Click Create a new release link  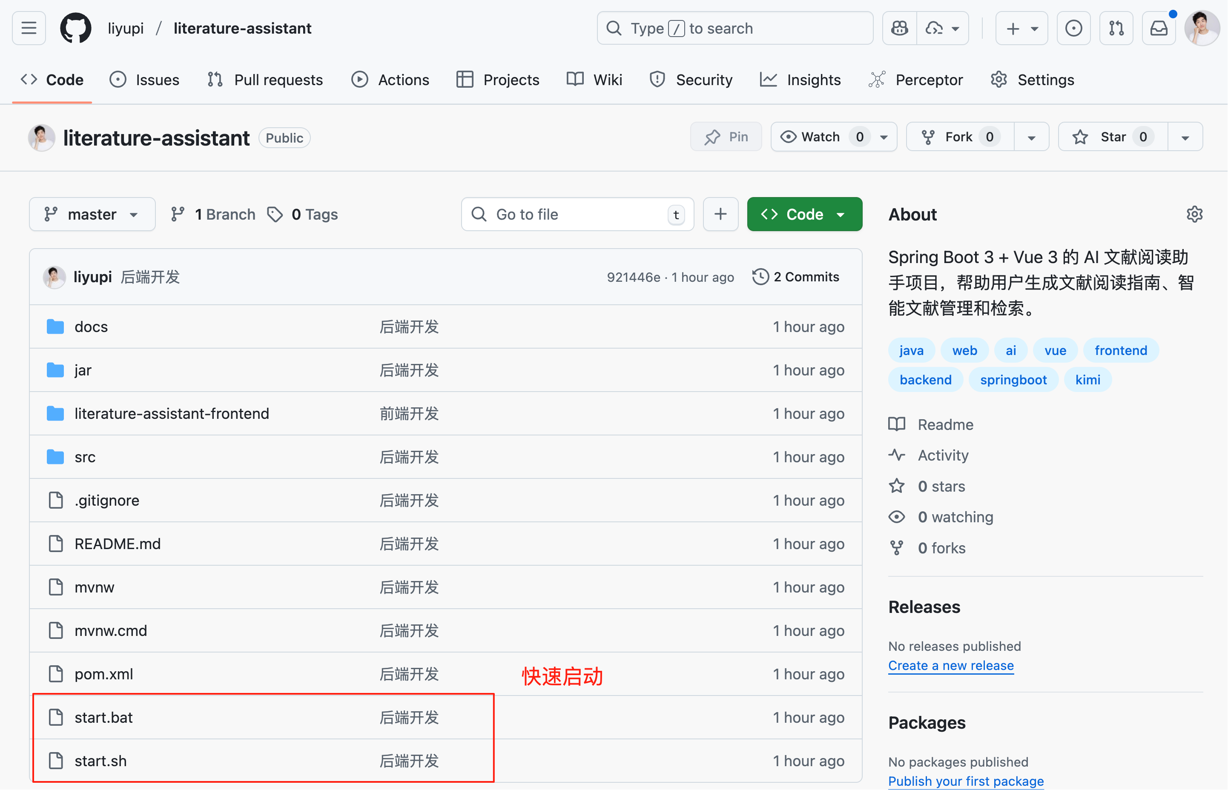pyautogui.click(x=950, y=666)
